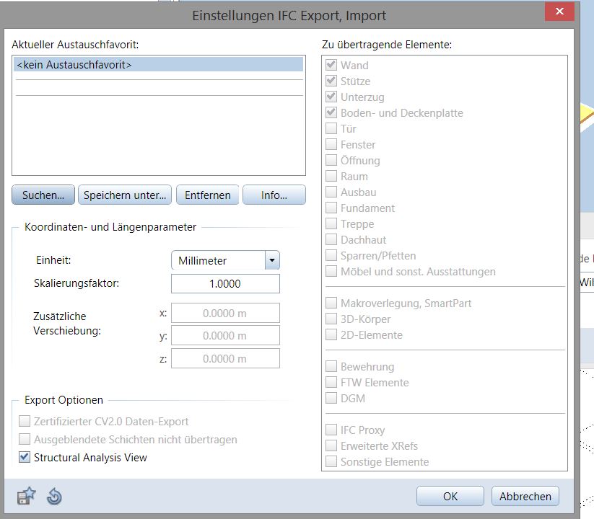
Task: Click the Skalierungsfaktor input field
Action: click(224, 284)
